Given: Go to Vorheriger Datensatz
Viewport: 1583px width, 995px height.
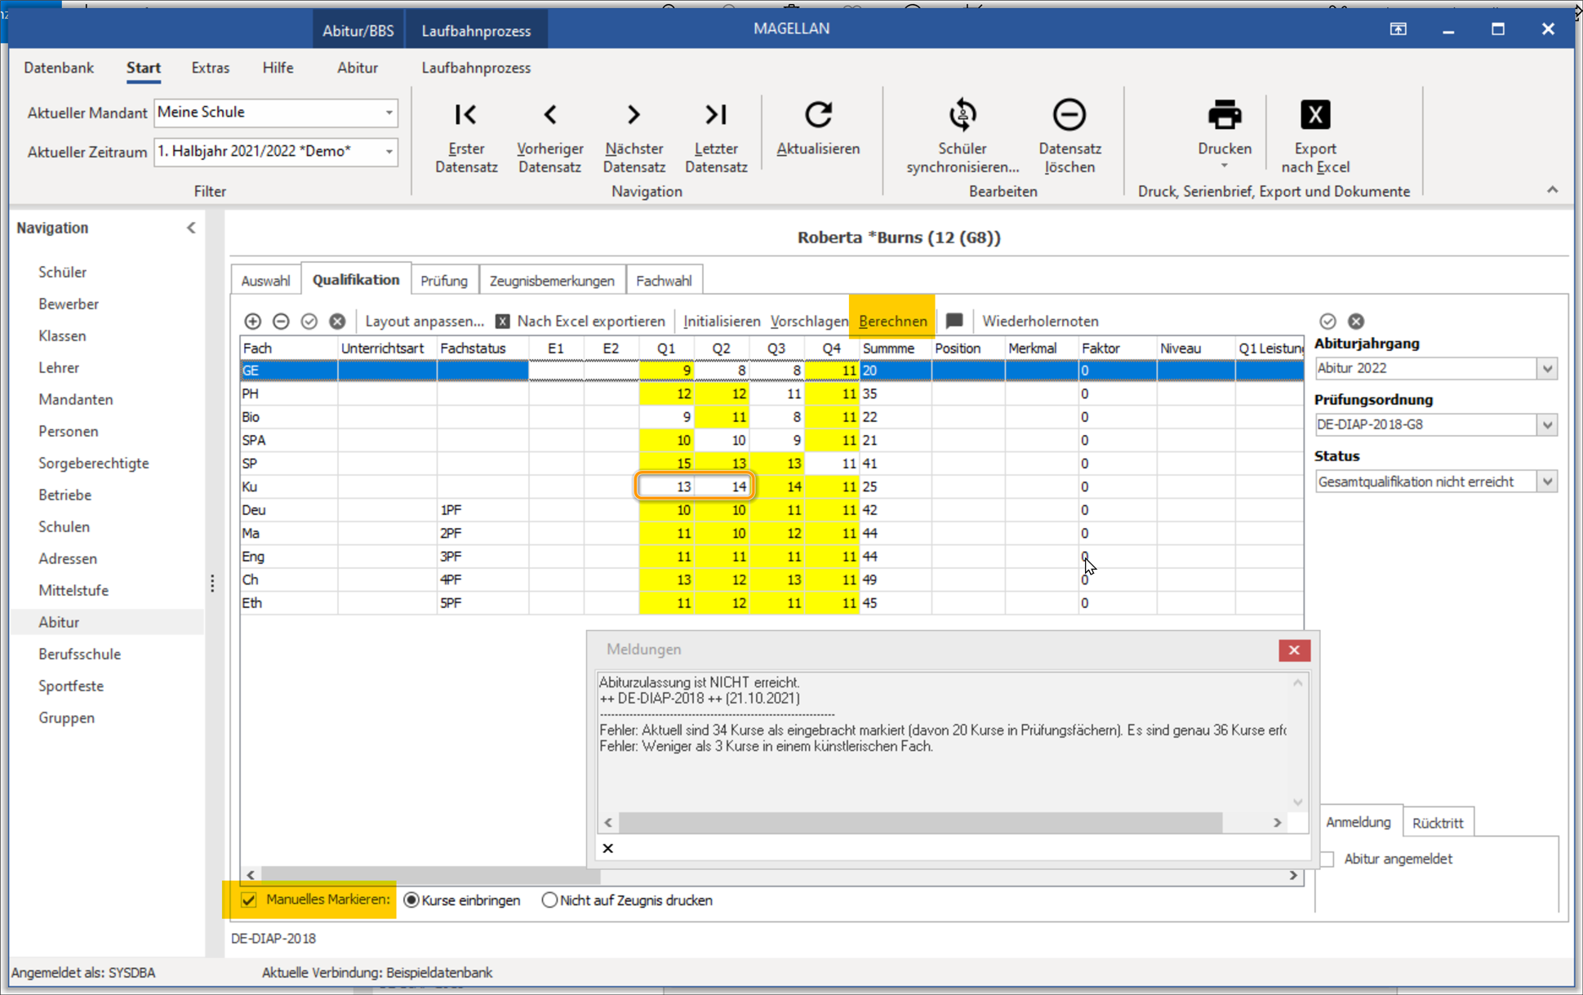Looking at the screenshot, I should [x=549, y=135].
